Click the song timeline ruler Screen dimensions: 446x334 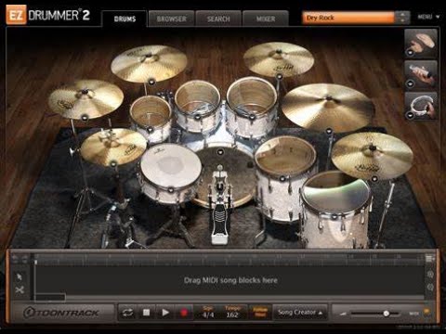point(229,259)
